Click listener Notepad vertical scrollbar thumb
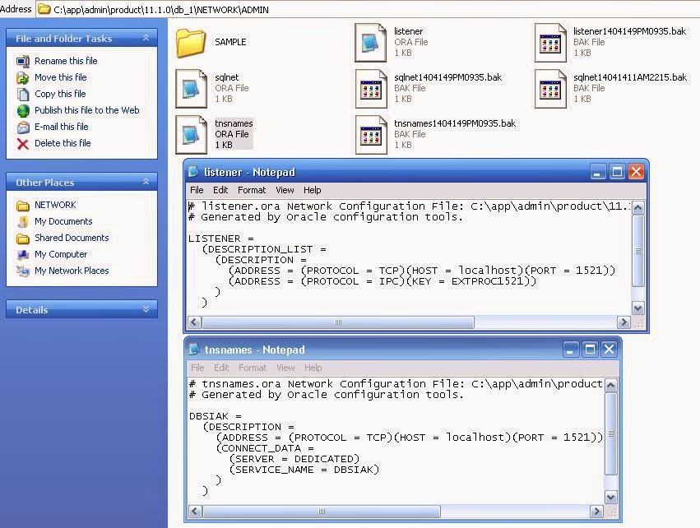 (638, 251)
